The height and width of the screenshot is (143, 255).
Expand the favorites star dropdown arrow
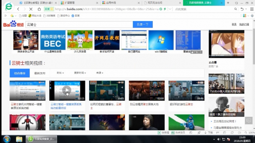[16, 16]
